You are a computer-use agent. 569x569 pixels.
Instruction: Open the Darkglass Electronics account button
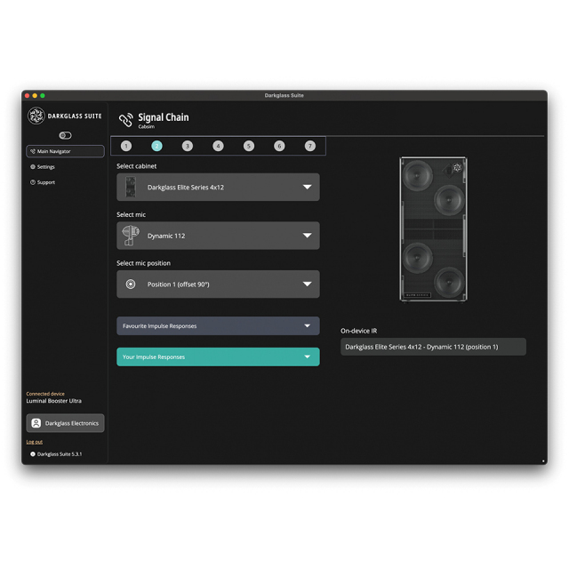[x=65, y=423]
